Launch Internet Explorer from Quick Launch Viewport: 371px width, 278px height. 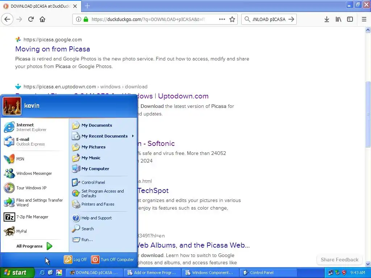tap(42, 273)
